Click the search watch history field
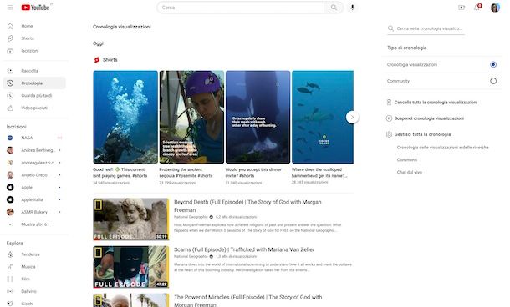The width and height of the screenshot is (510, 307). 426,28
